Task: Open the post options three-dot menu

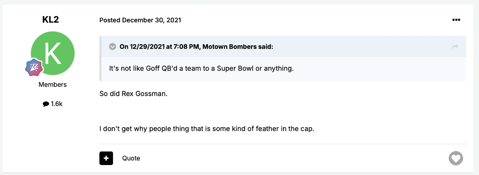Action: 456,20
